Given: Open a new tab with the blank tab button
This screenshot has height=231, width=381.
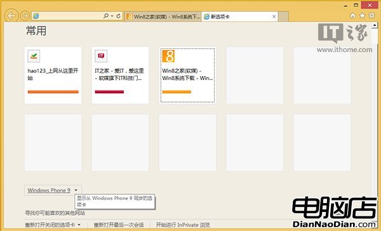Looking at the screenshot, I should coord(283,16).
